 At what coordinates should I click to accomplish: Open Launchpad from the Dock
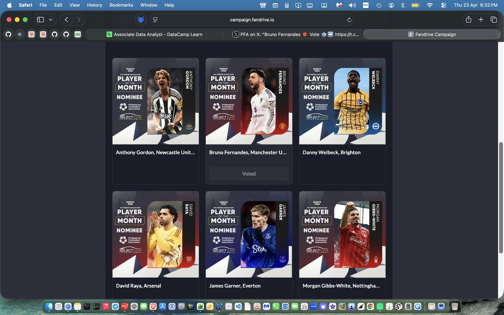(58, 306)
